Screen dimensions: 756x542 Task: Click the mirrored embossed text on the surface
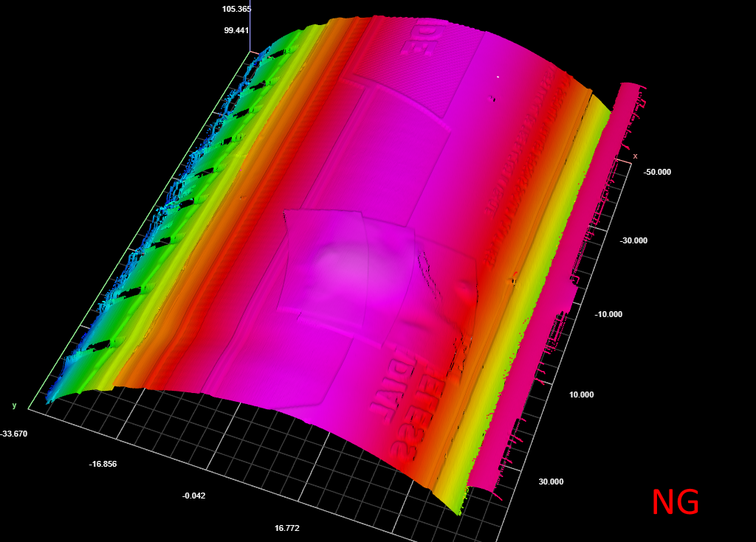click(x=421, y=398)
